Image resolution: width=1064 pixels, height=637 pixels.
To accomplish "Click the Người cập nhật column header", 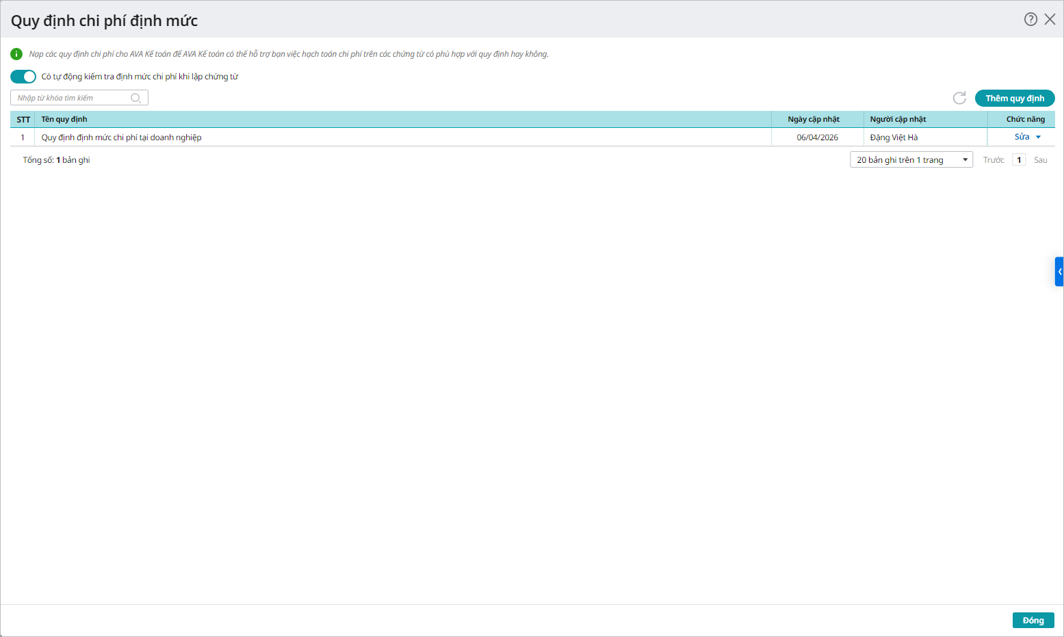I will [898, 119].
